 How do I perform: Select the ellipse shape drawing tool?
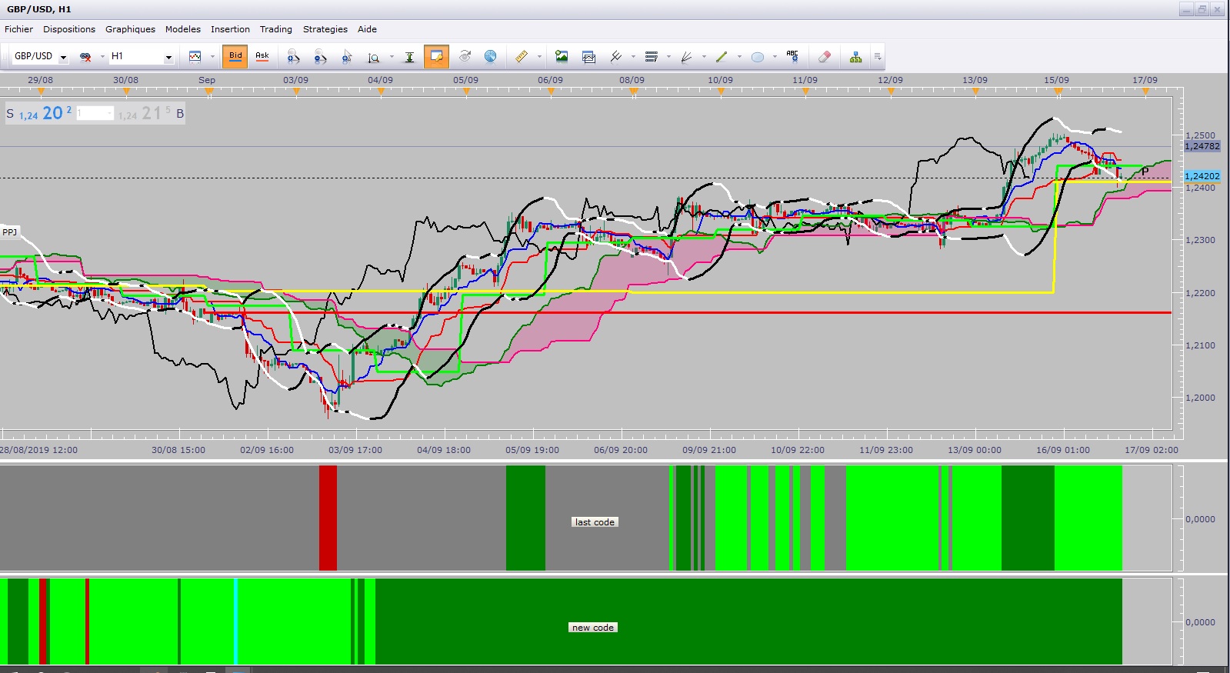[x=758, y=56]
